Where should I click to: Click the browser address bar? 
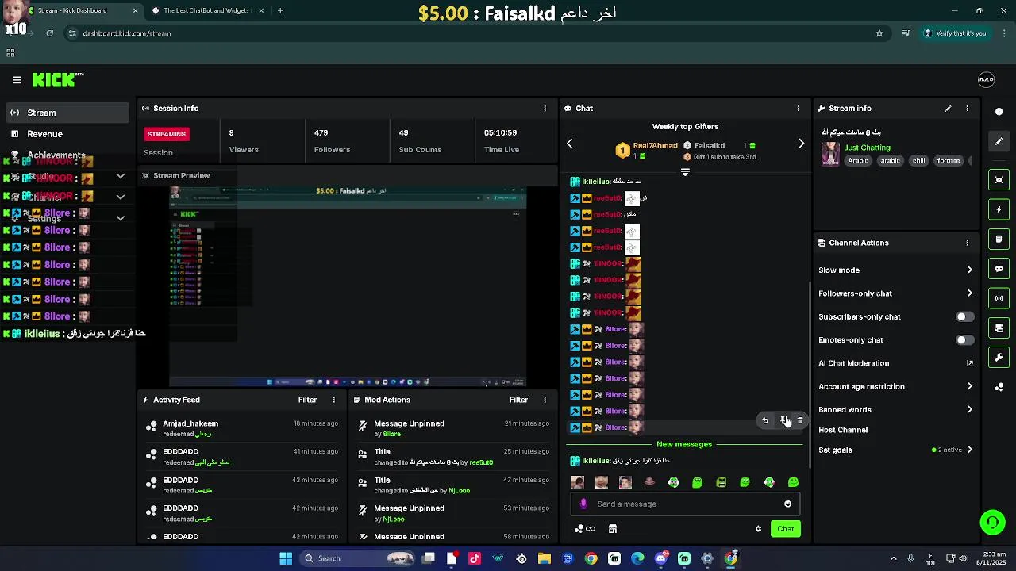pos(476,33)
